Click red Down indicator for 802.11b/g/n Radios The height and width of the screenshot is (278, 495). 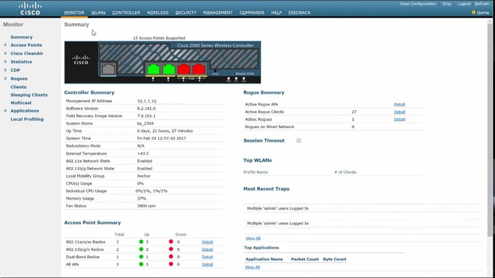(x=171, y=249)
